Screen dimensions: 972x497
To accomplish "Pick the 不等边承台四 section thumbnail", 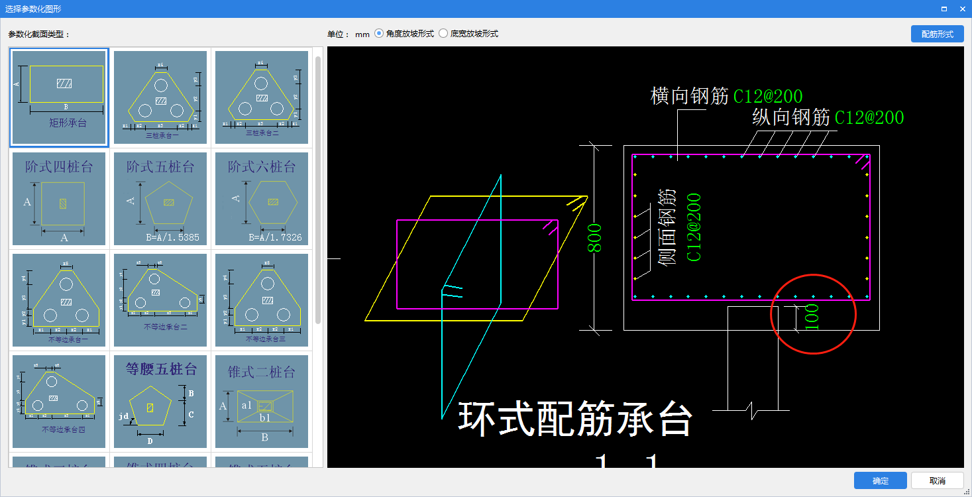I will coord(59,402).
